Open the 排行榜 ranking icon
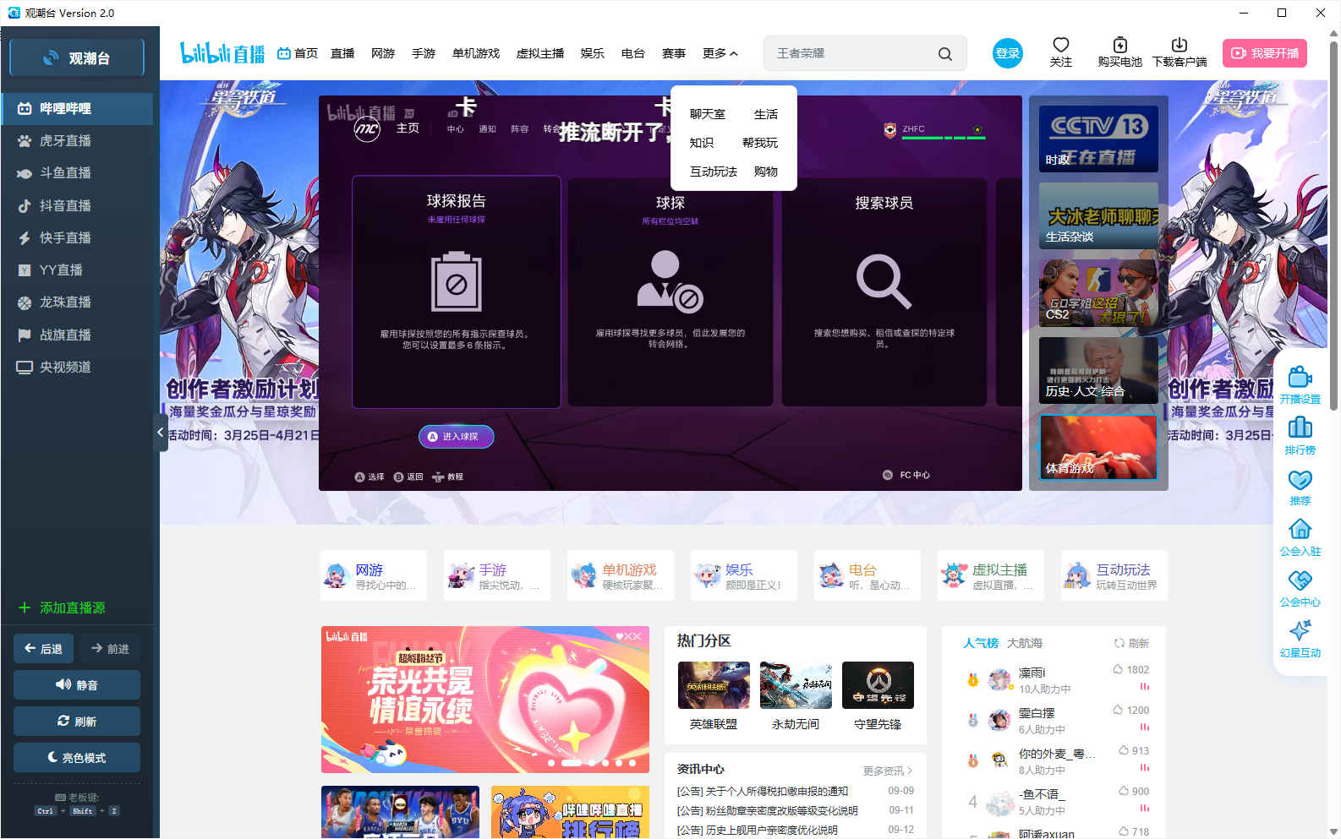Screen dimensions: 1341x839 tap(1300, 428)
